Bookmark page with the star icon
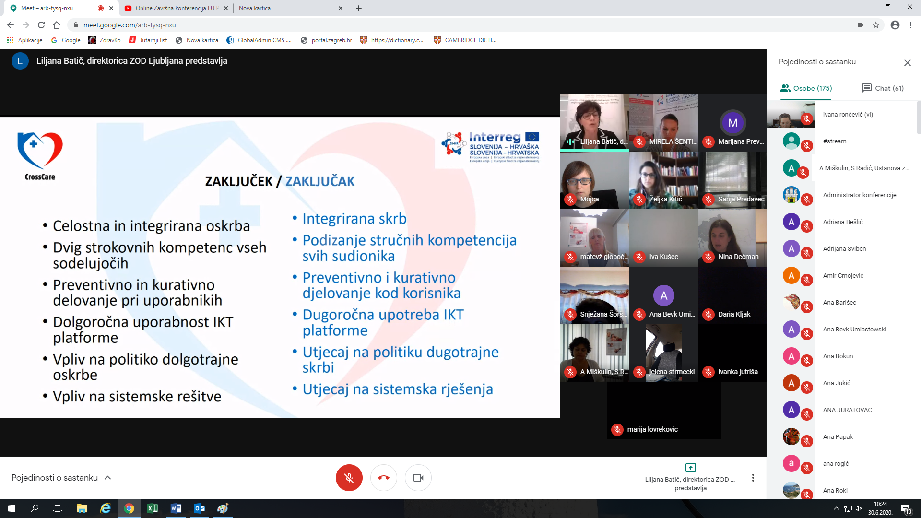 point(876,25)
